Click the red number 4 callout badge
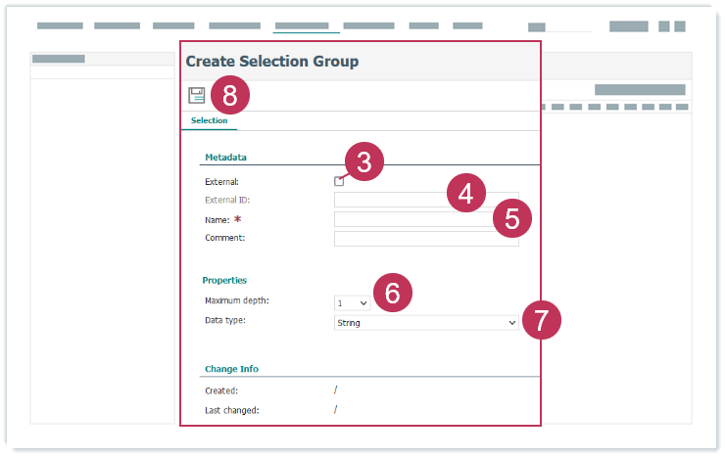Viewport: 726px width, 458px height. (x=465, y=193)
